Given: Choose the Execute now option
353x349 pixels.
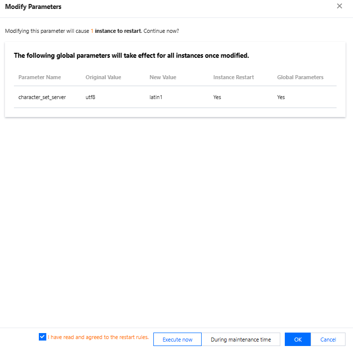Looking at the screenshot, I should (177, 340).
